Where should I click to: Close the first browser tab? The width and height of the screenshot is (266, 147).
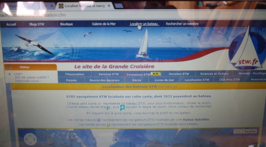(x=52, y=6)
